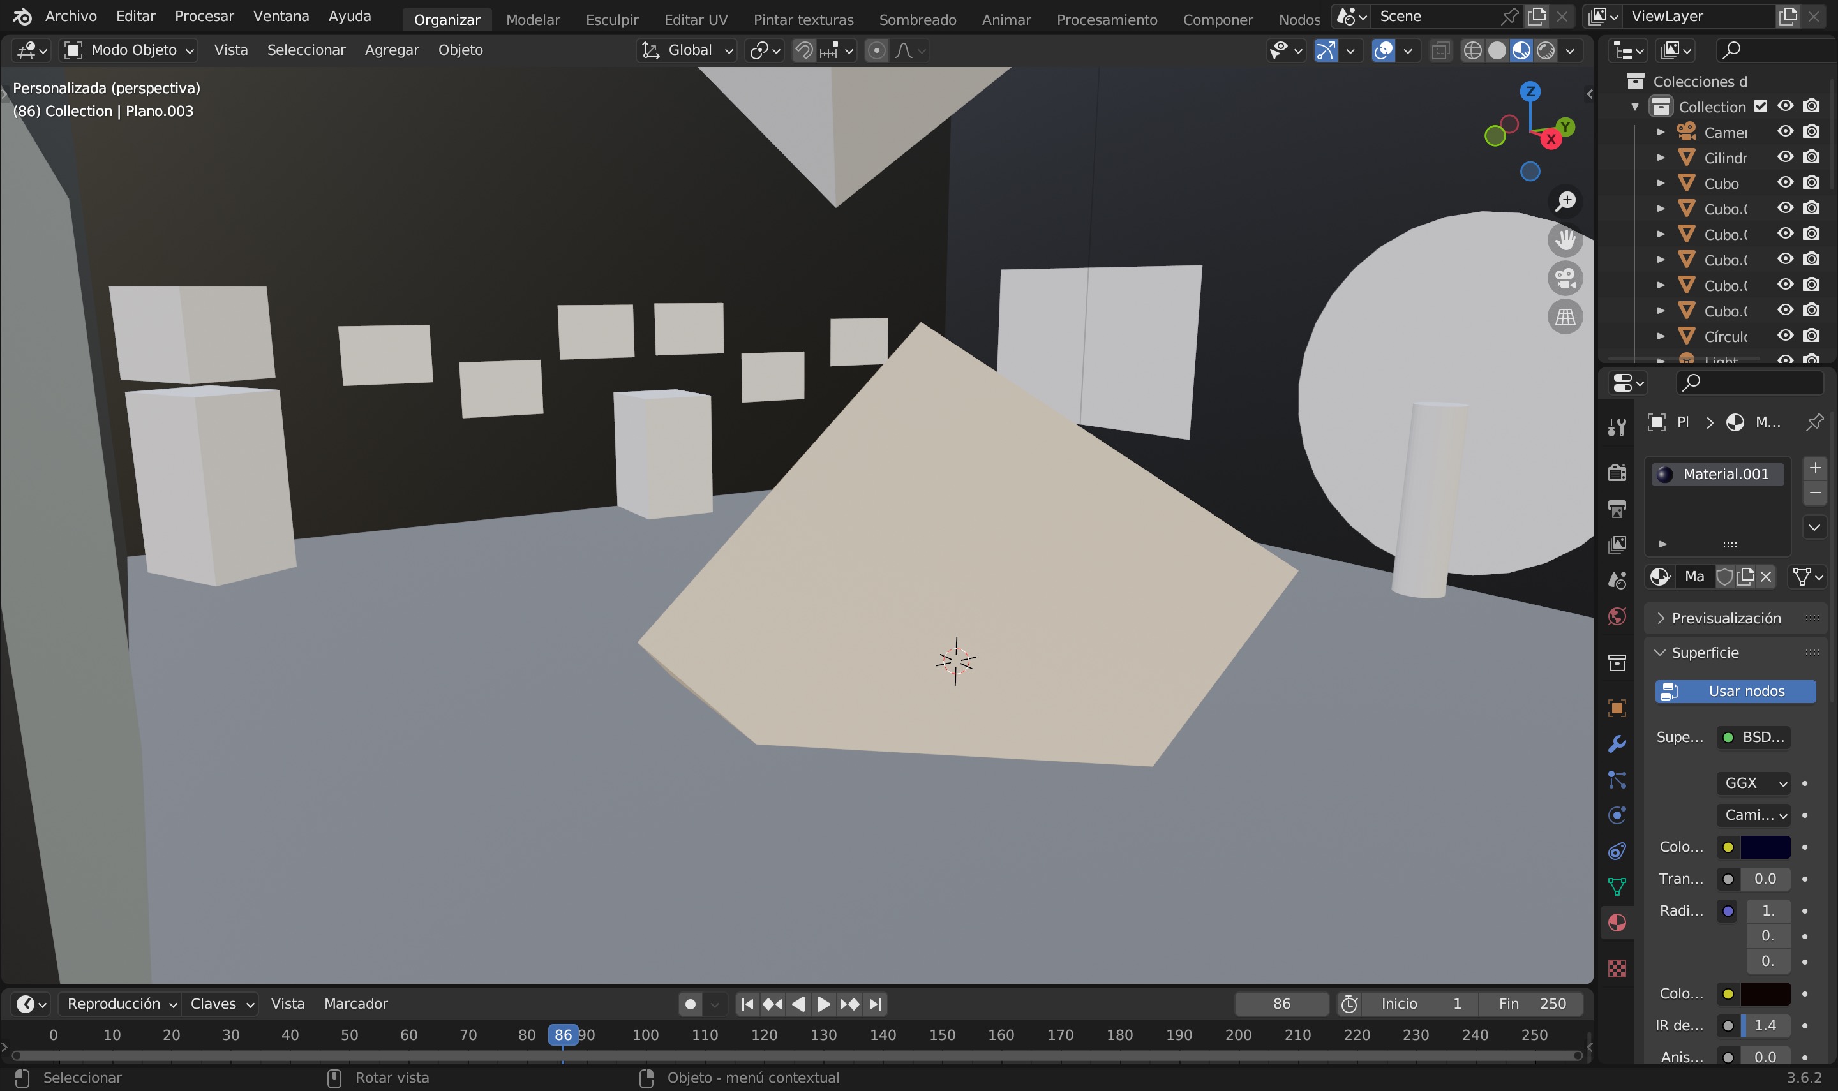Click the dark blue base color swatch
This screenshot has height=1091, width=1838.
point(1765,847)
